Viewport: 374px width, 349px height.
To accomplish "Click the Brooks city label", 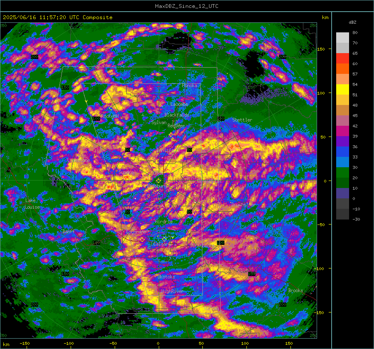I will point(295,290).
